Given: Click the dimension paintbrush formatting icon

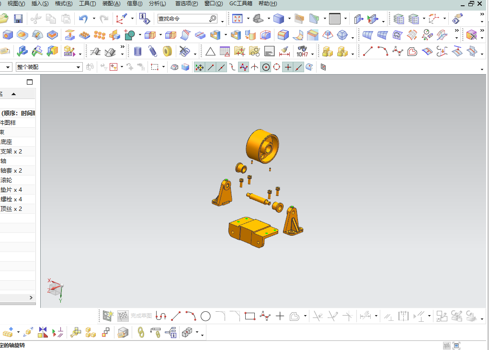Looking at the screenshot, I should pyautogui.click(x=284, y=51).
